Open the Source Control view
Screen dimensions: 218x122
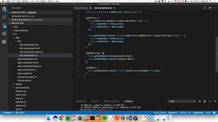4,25
